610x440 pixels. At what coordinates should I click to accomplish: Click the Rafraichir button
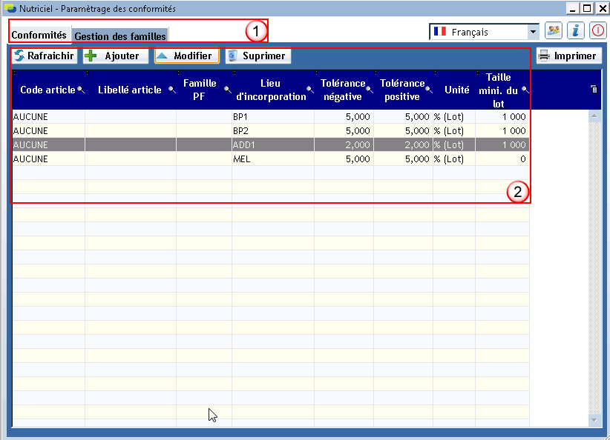[45, 56]
